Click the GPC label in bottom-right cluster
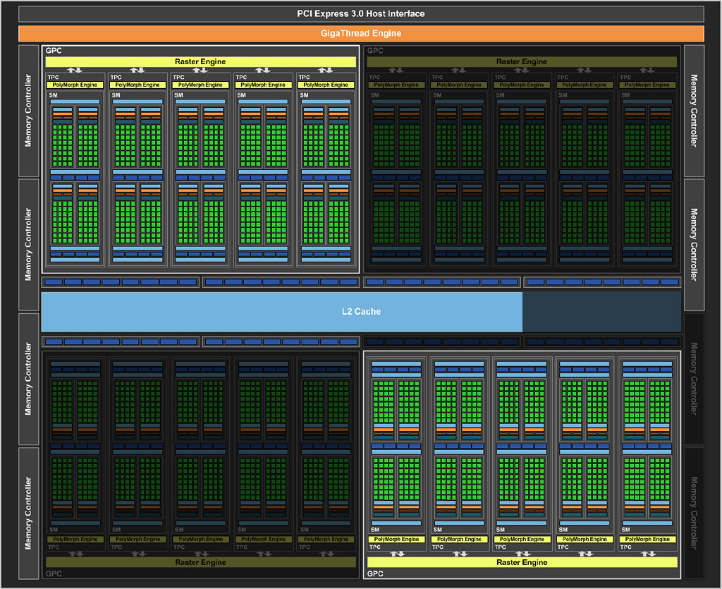Screen dimensions: 722x589 (x=375, y=573)
